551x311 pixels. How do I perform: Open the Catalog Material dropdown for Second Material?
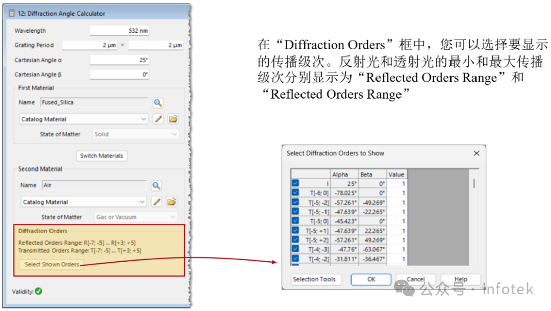click(x=142, y=201)
